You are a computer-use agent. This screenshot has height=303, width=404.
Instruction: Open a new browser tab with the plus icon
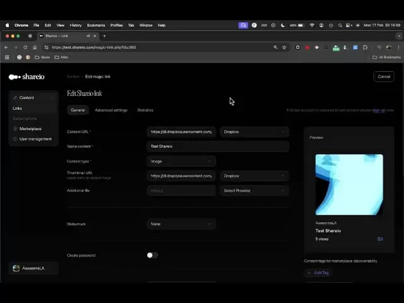104,36
